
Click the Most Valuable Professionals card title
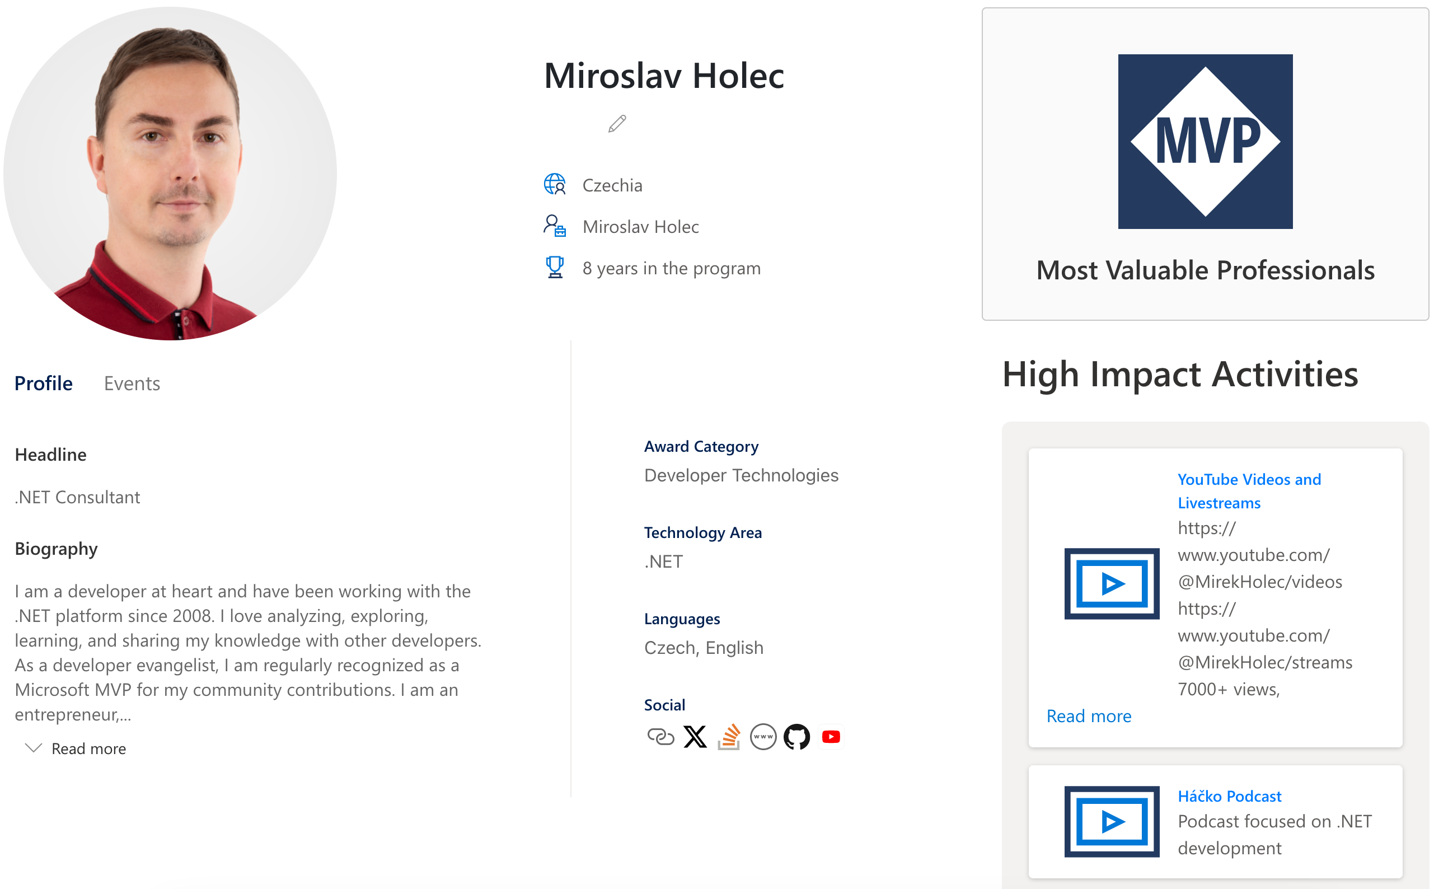point(1205,270)
